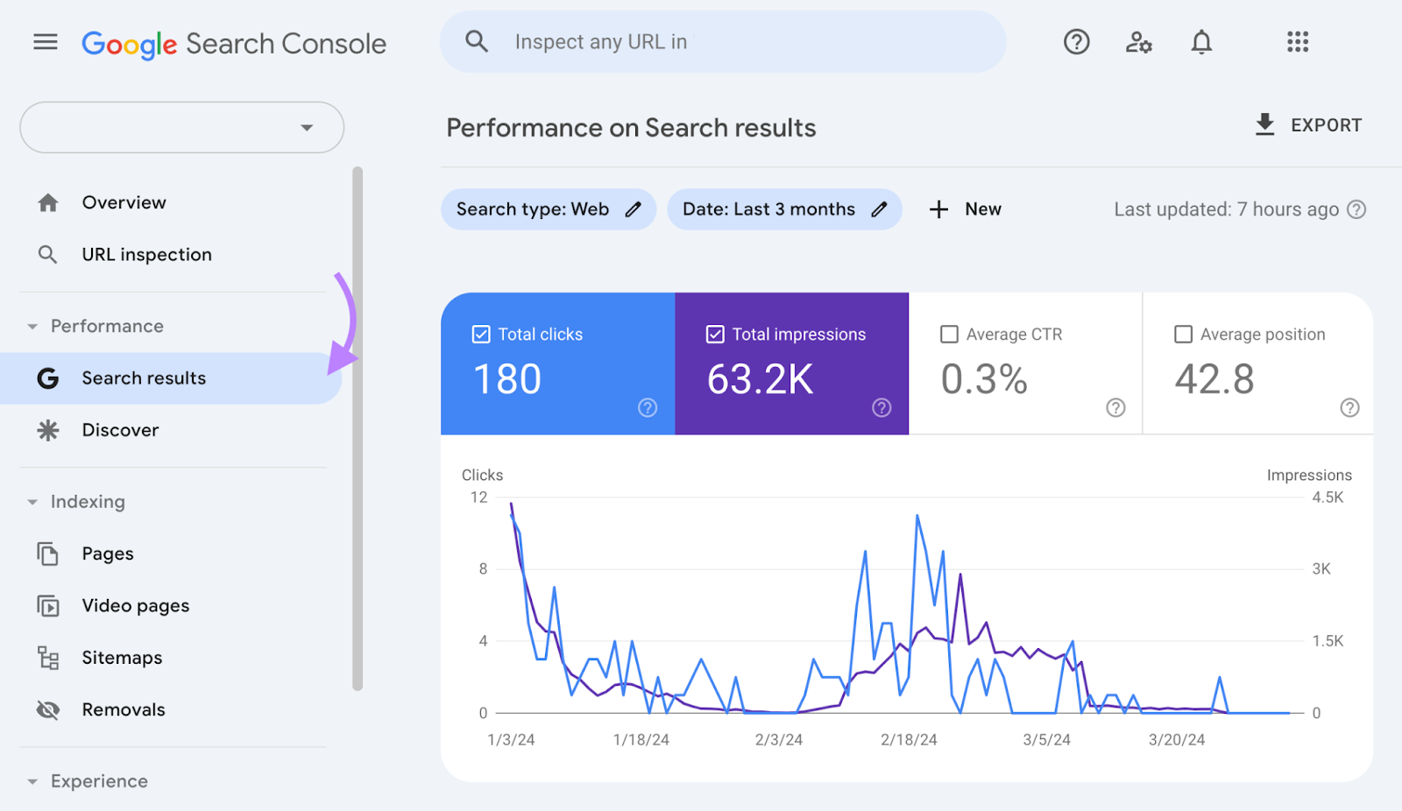Uncheck the Total impressions metric

click(716, 334)
